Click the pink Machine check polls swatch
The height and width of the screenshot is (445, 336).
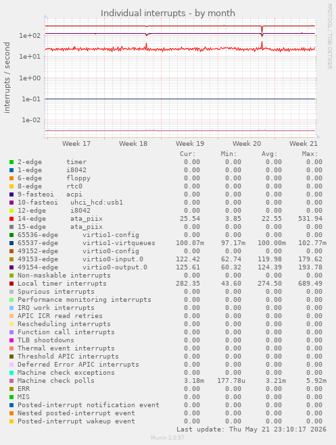click(x=11, y=381)
